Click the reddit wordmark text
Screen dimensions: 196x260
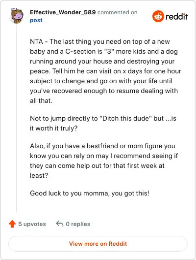tap(176, 16)
